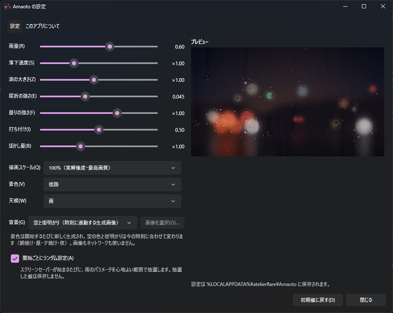The height and width of the screenshot is (313, 393).
Task: Click the 屈折の強さ value 0.045
Action: (178, 97)
